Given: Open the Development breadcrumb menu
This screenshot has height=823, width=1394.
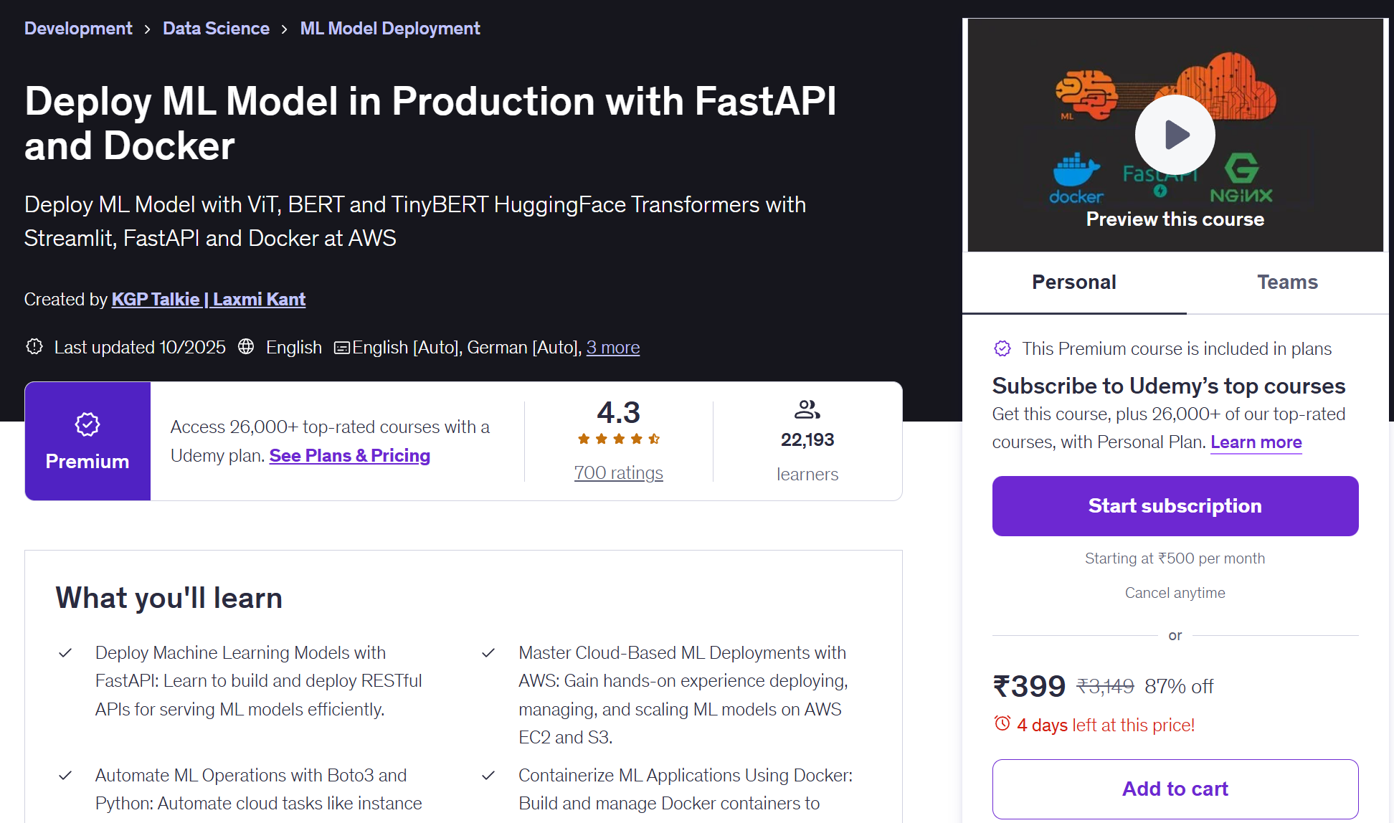Looking at the screenshot, I should click(x=78, y=28).
